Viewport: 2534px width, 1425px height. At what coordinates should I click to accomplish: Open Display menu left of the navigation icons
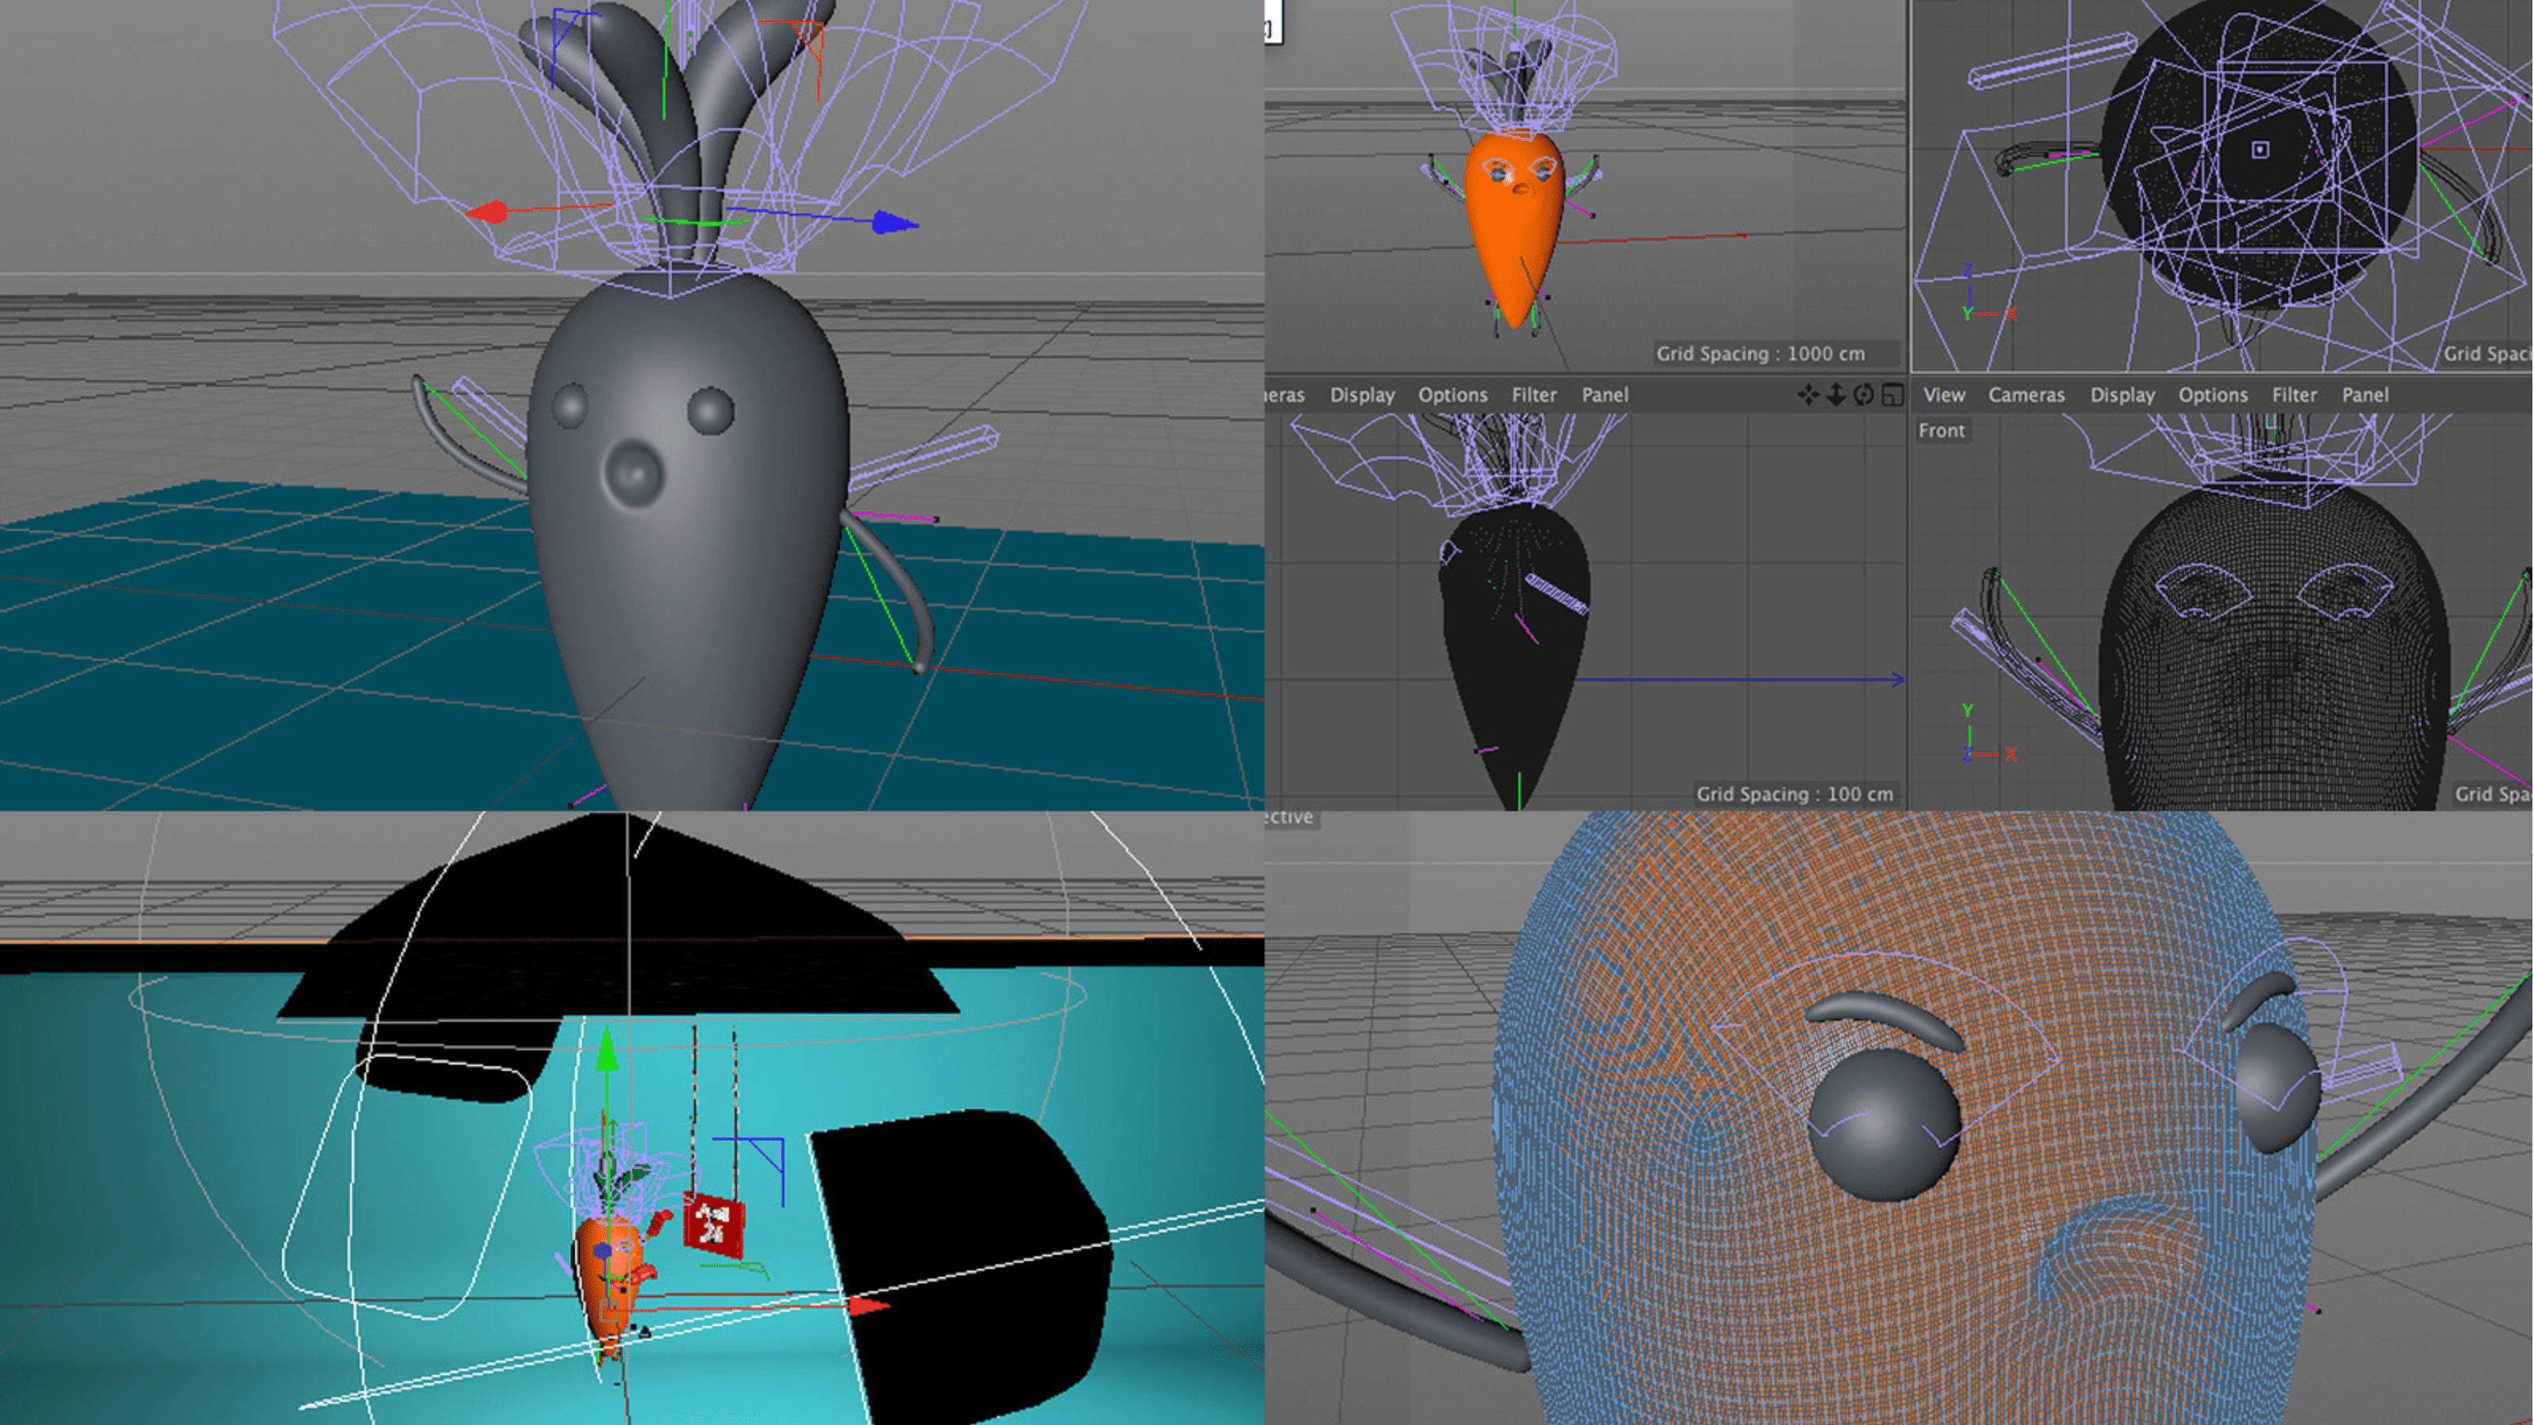click(x=1361, y=394)
